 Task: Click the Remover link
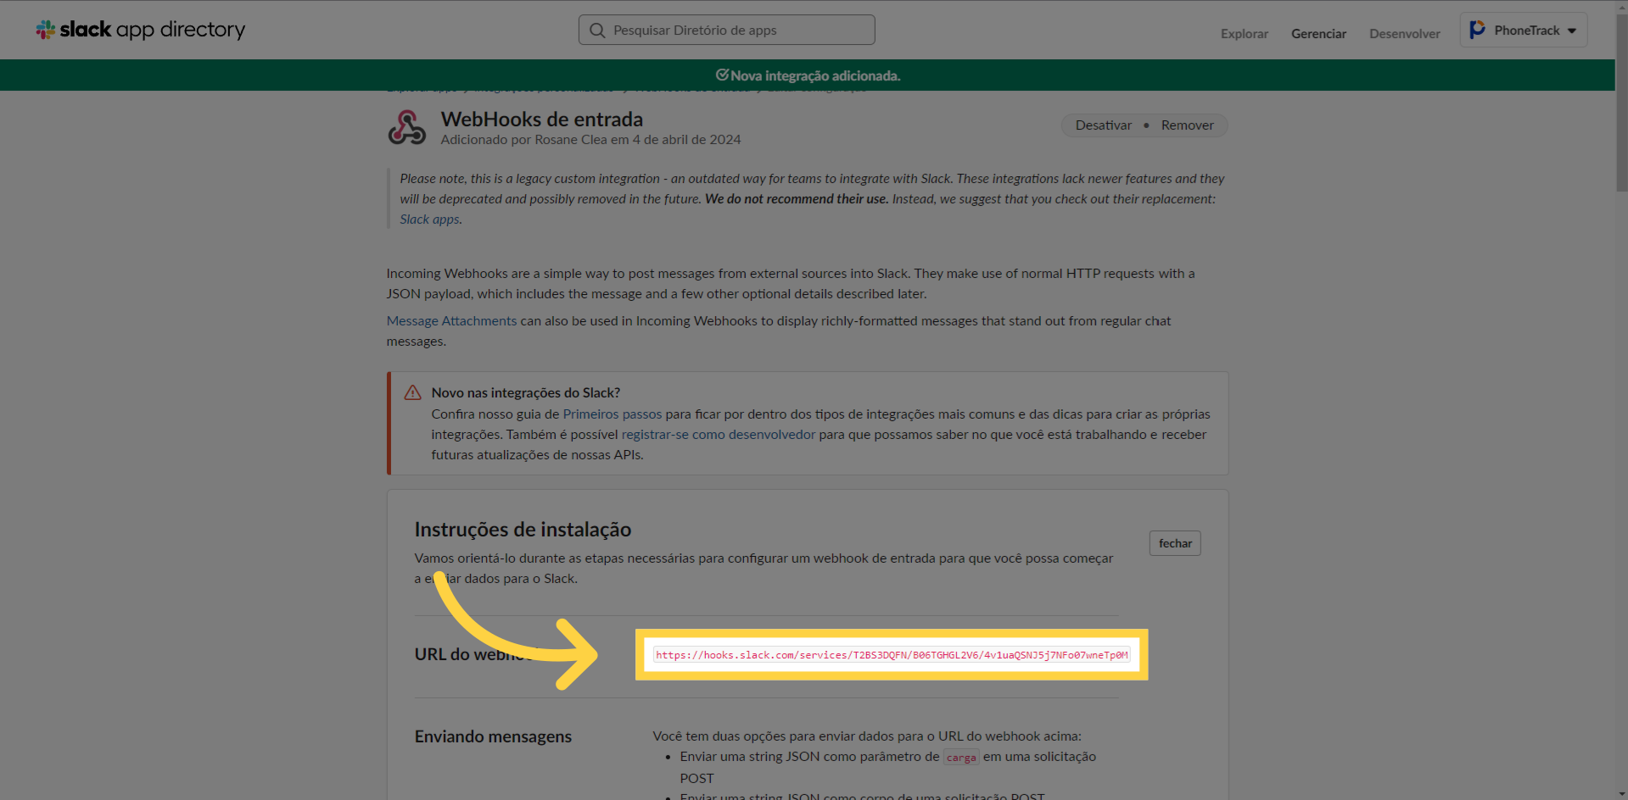coord(1187,125)
